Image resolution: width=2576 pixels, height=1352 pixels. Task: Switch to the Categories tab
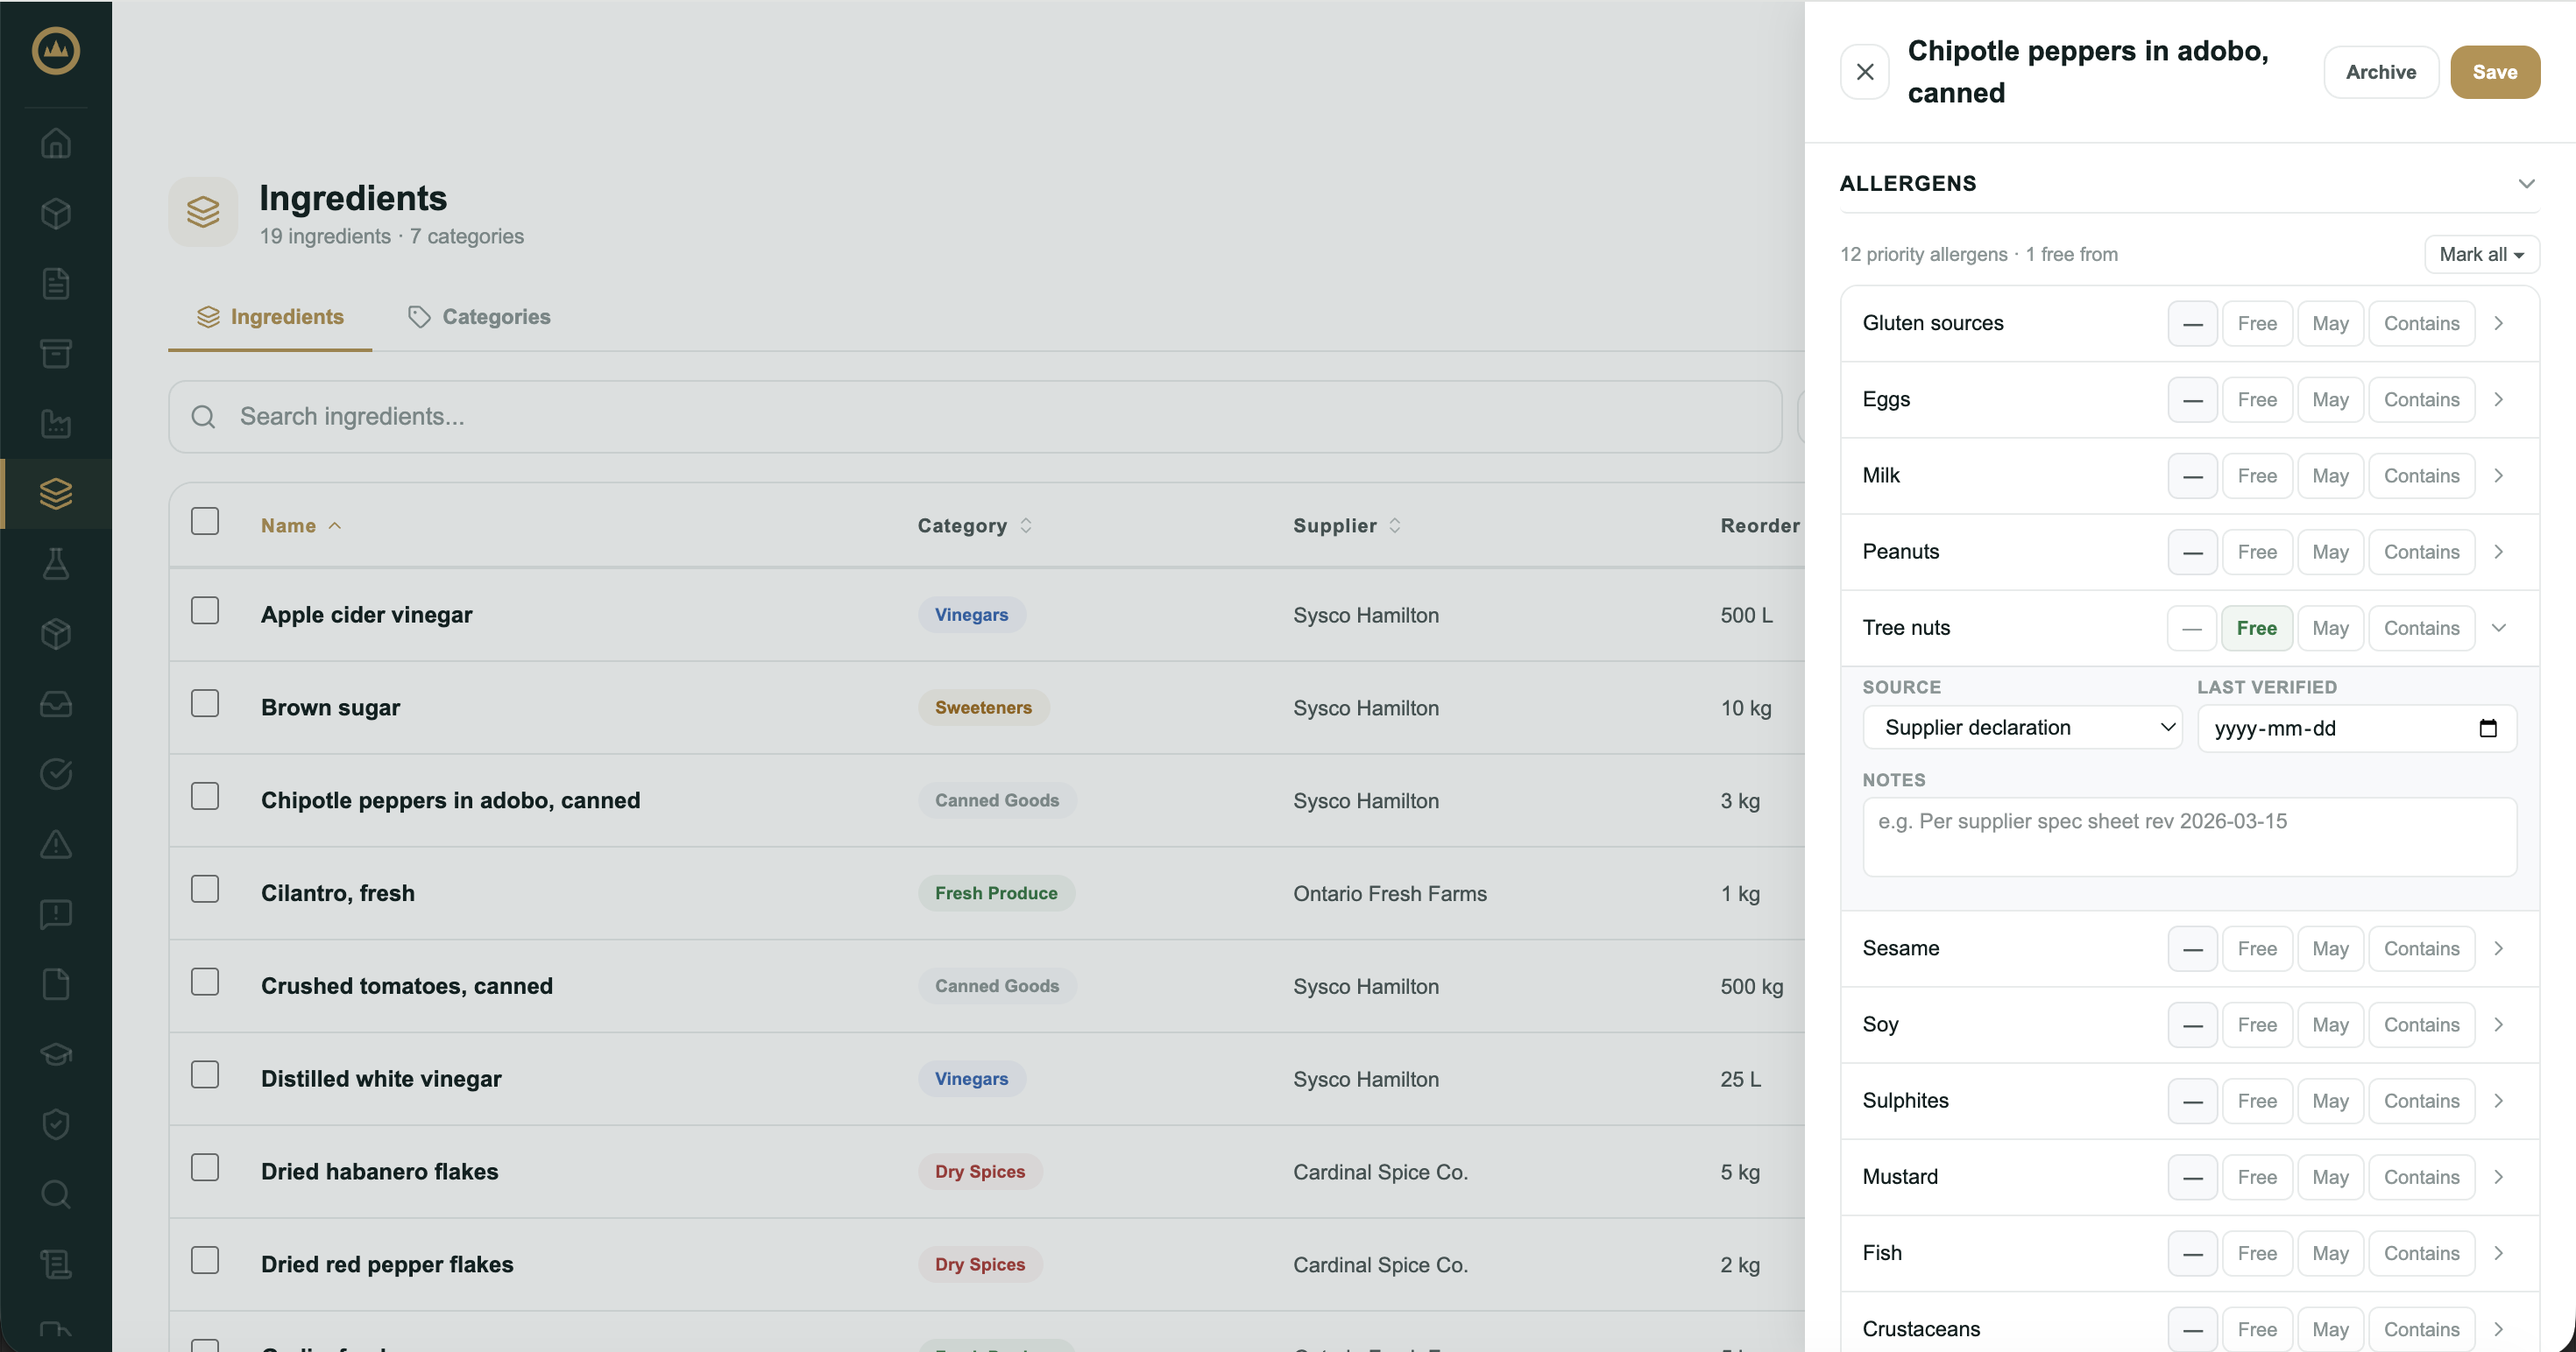click(x=479, y=317)
